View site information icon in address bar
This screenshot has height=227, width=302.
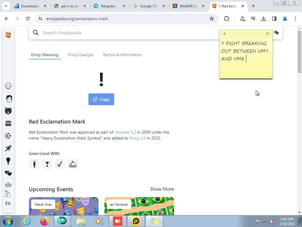(x=40, y=19)
